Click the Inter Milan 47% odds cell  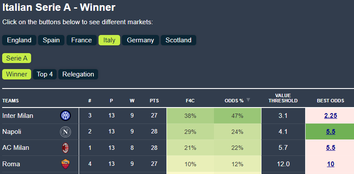pyautogui.click(x=237, y=116)
